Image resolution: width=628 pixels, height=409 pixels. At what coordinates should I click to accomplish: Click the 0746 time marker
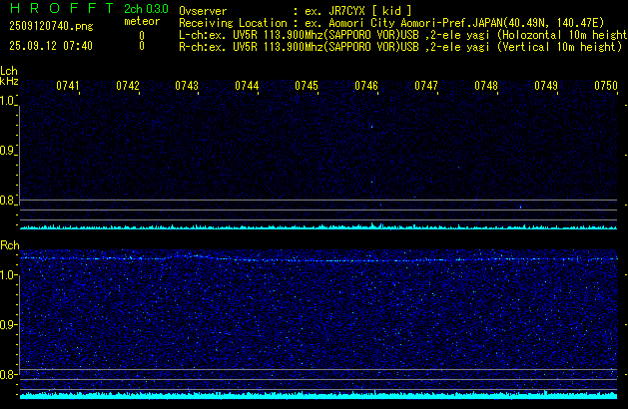[366, 86]
